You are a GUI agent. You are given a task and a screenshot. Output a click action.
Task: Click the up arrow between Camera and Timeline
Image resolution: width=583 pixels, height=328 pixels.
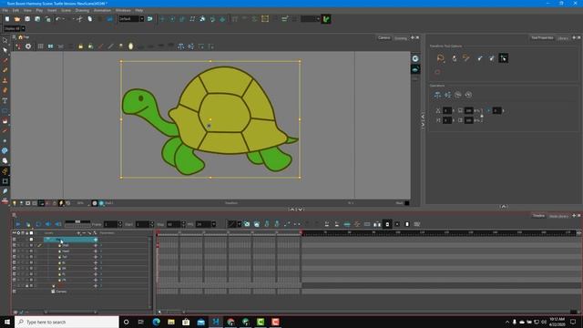[x=291, y=210]
